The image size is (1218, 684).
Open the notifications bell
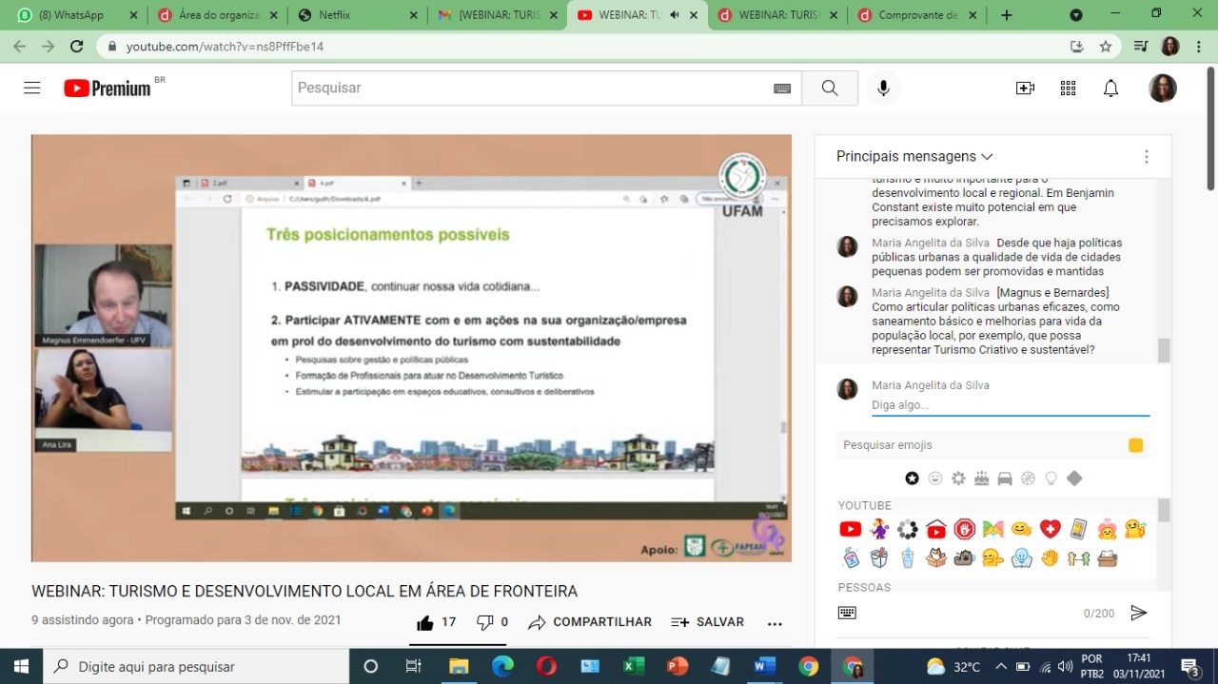(x=1110, y=88)
